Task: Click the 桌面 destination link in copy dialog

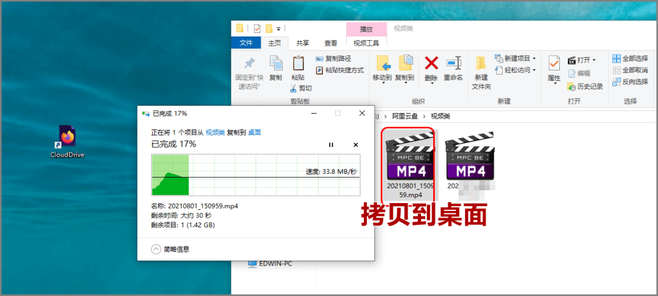Action: point(254,133)
